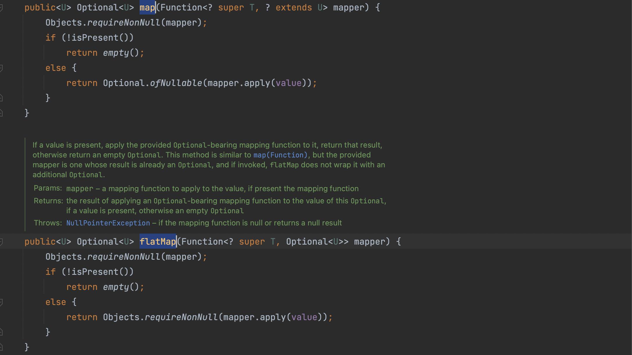
Task: Click 'super' keyword in the map signature
Action: coord(231,8)
